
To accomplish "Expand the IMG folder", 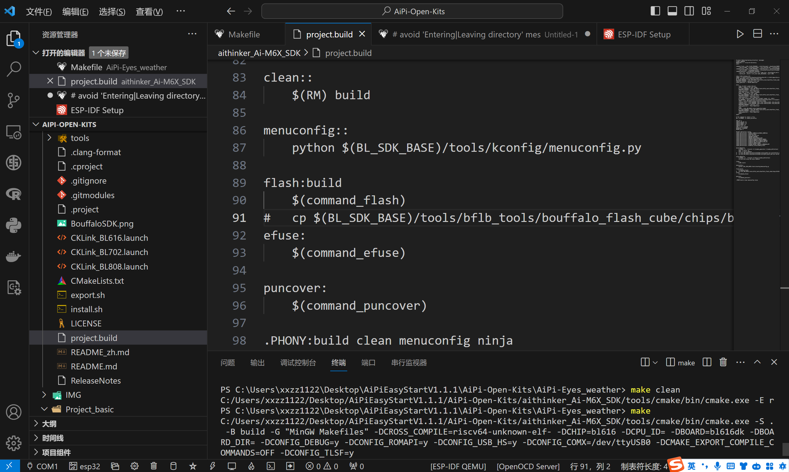I will click(44, 395).
